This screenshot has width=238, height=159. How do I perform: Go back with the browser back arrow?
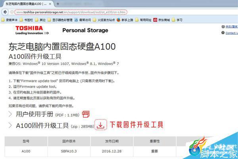tap(5, 12)
